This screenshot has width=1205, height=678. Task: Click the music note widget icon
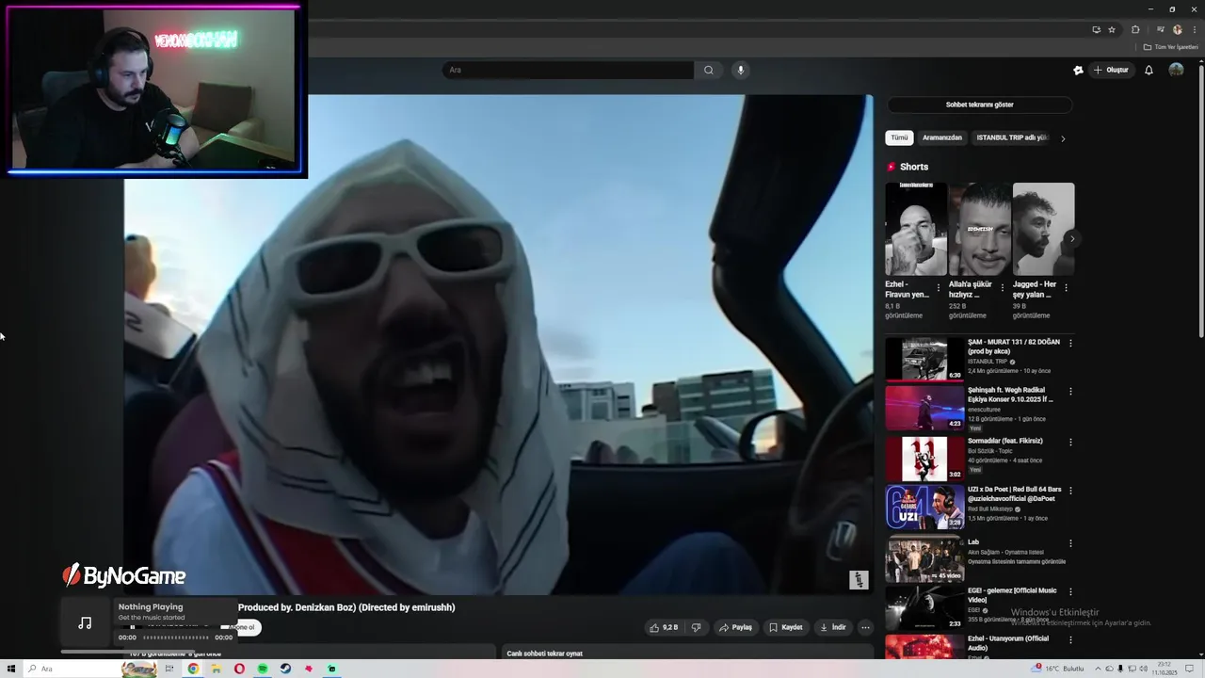click(x=85, y=623)
